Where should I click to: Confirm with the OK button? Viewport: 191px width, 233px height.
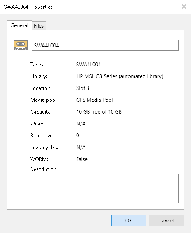pos(129,220)
